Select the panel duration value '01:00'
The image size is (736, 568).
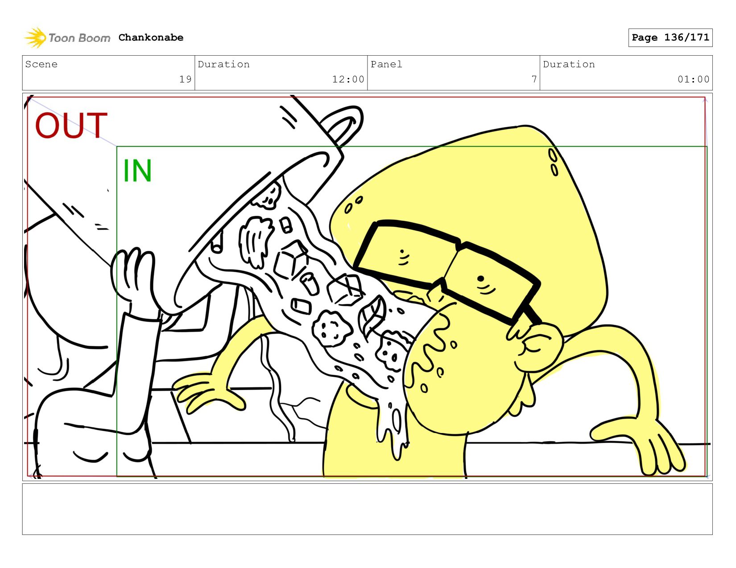pyautogui.click(x=693, y=79)
